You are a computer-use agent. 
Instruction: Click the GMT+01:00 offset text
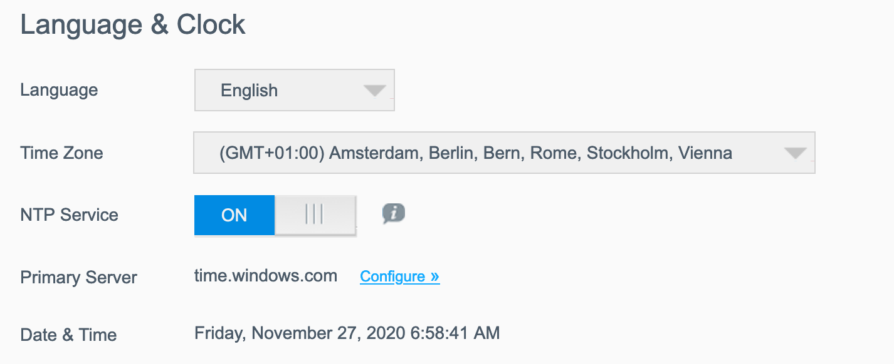tap(272, 153)
